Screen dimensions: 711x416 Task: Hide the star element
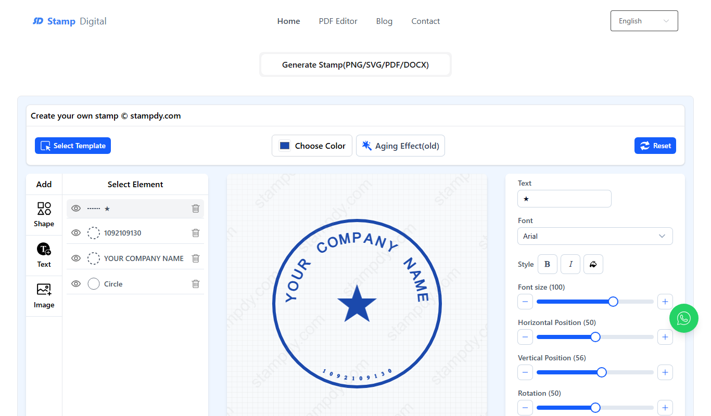pyautogui.click(x=76, y=209)
